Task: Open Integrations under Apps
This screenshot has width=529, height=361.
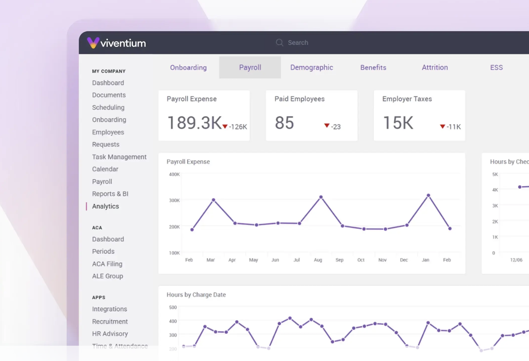Action: tap(109, 309)
